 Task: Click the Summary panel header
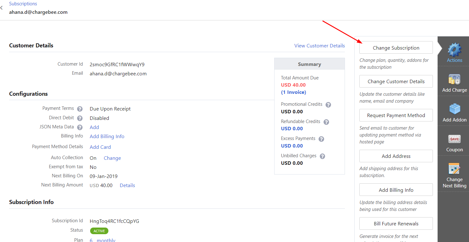(x=309, y=64)
